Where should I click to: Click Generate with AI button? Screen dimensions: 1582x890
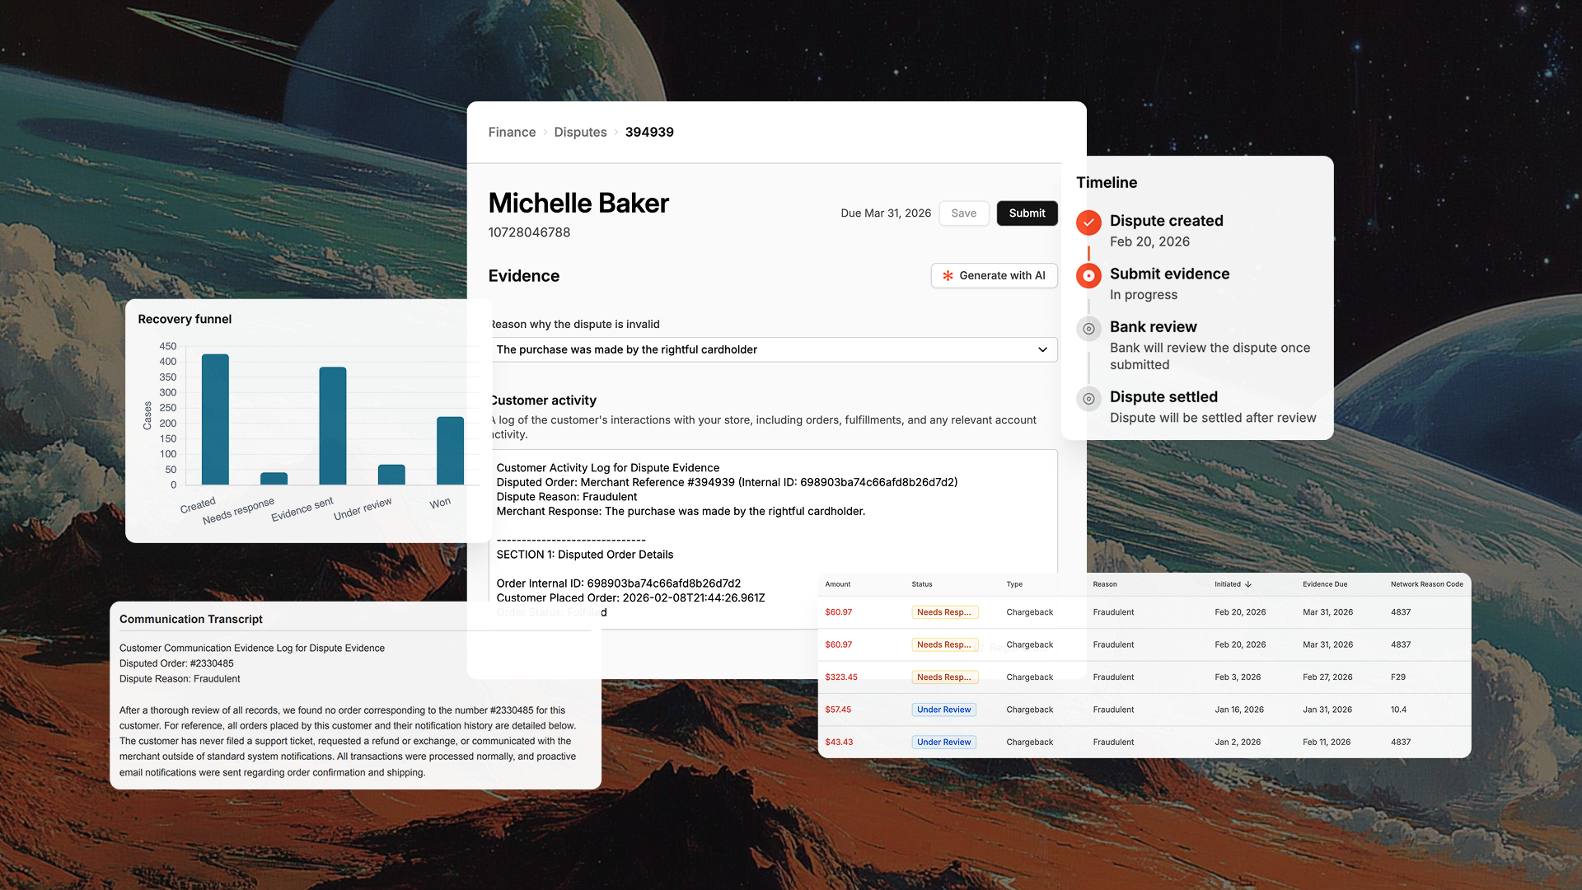(x=994, y=276)
